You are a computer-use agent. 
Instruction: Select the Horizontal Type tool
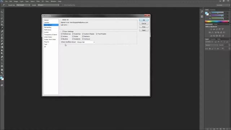point(2,60)
